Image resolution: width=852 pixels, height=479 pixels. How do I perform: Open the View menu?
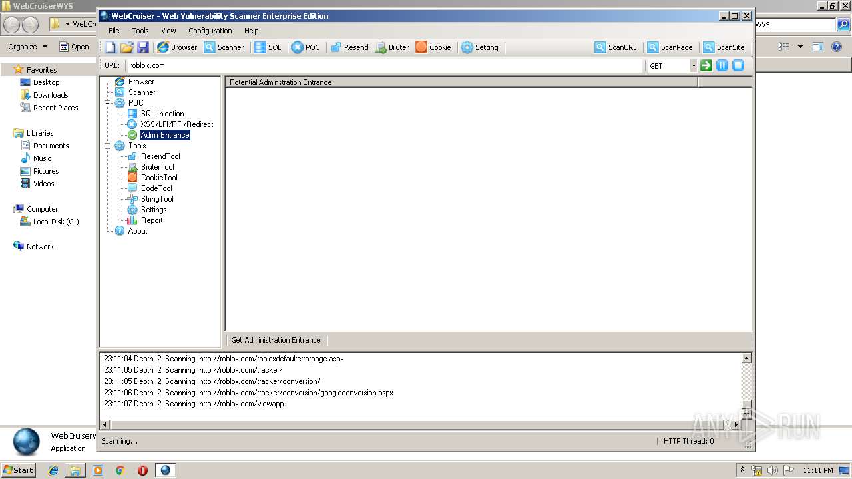click(168, 31)
